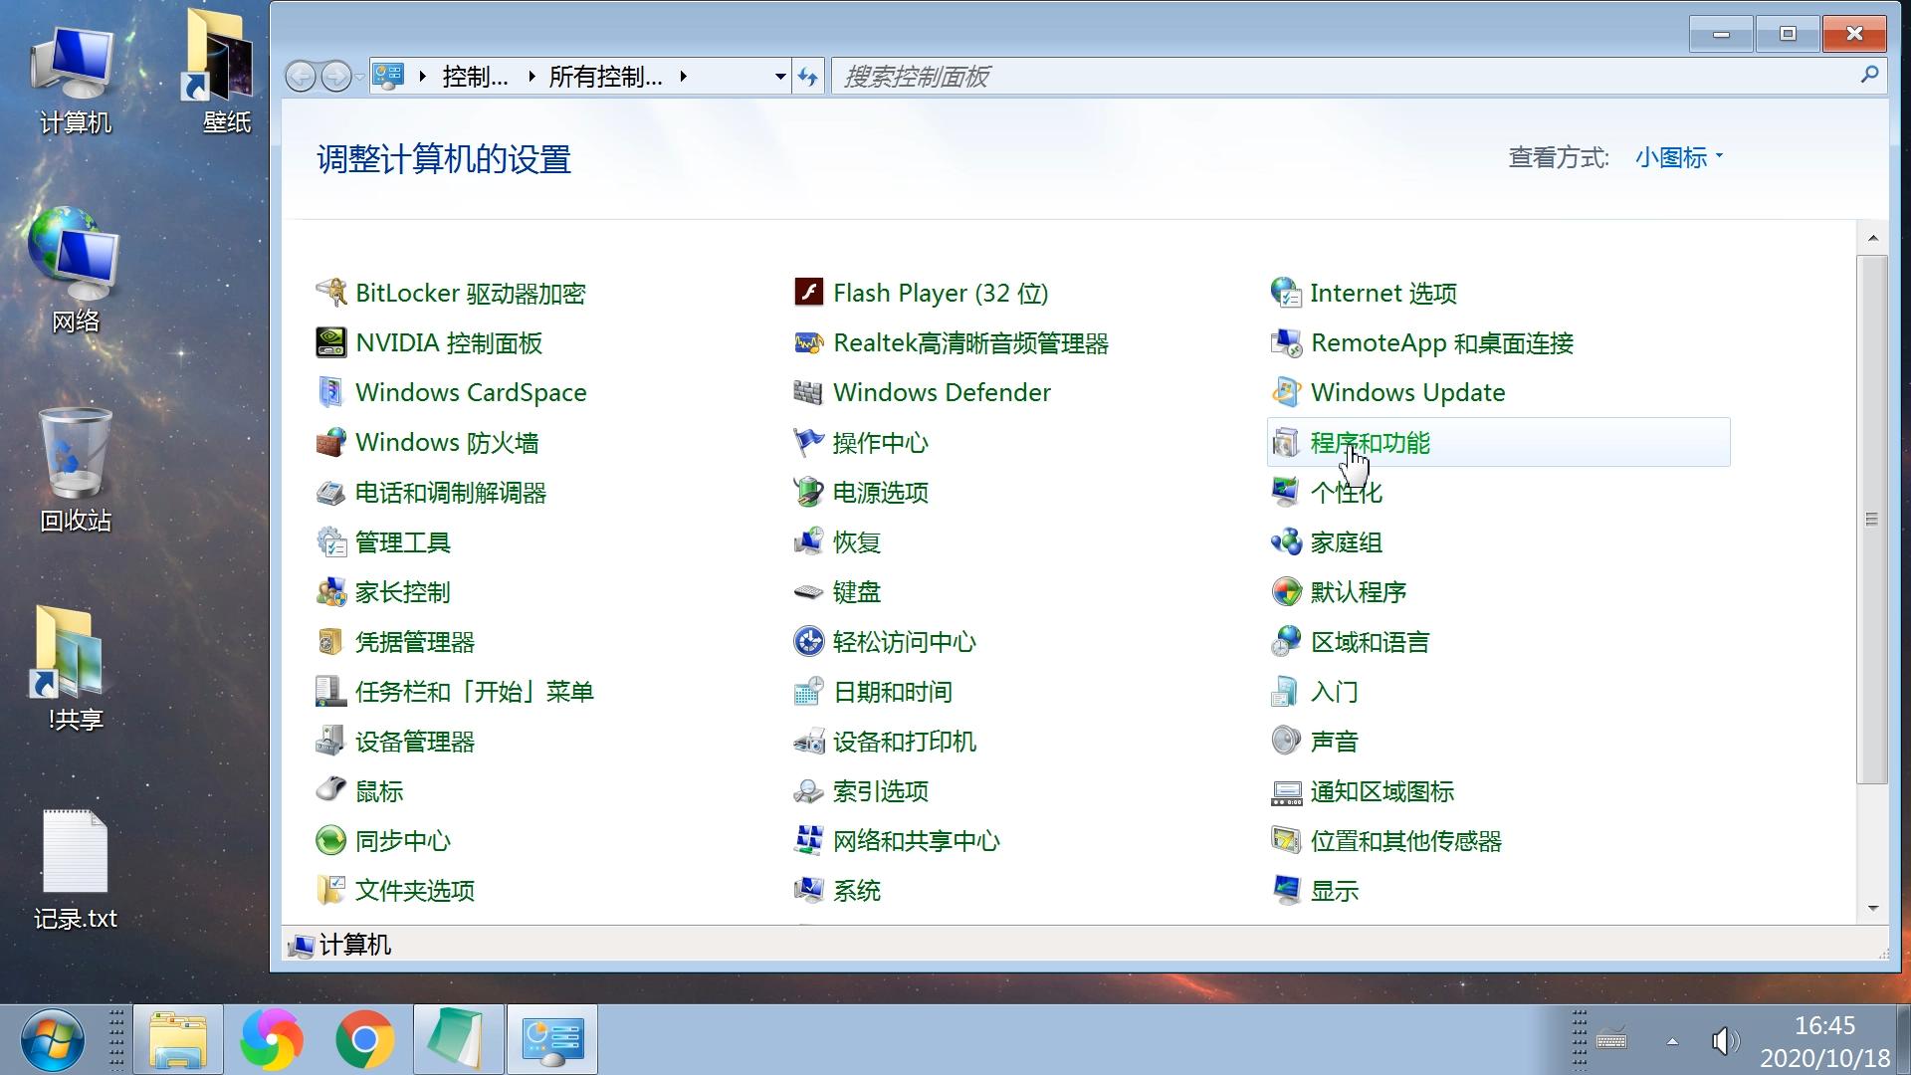Open Windows Update settings
This screenshot has height=1075, width=1911.
1407,391
